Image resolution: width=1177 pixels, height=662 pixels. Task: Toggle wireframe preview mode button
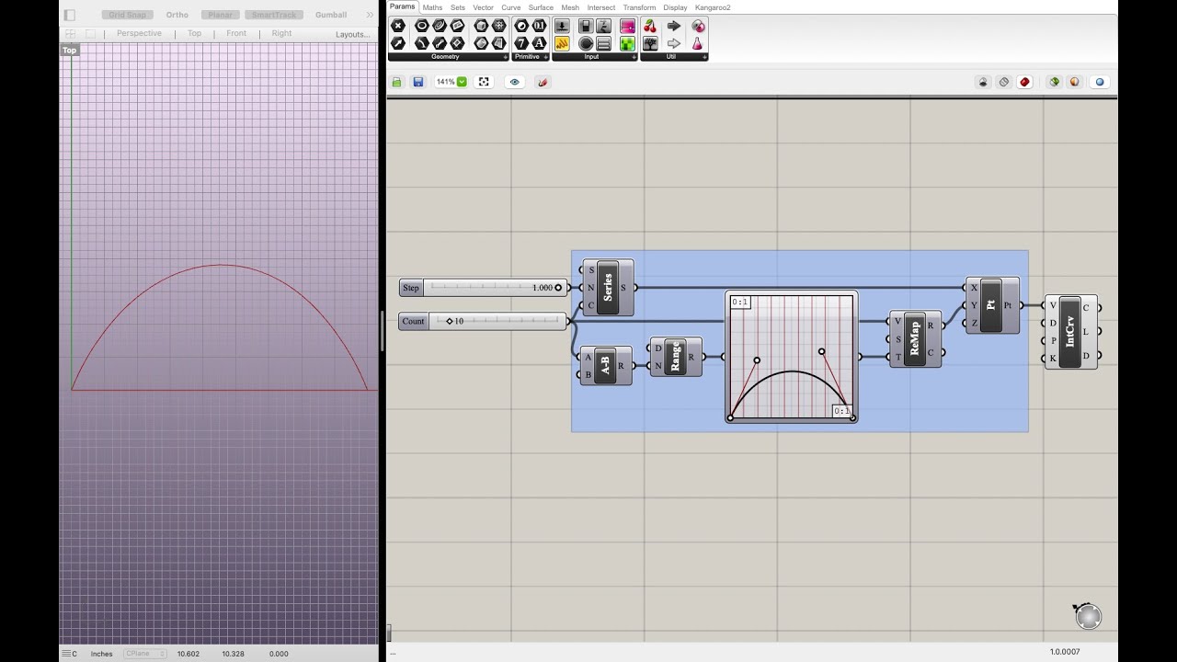(x=1004, y=82)
